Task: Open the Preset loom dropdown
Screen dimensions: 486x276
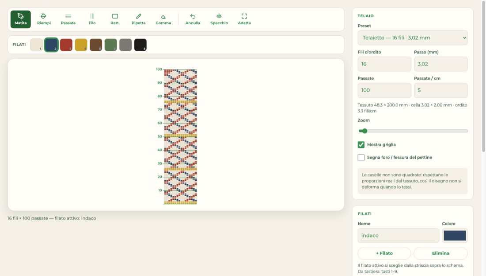Action: point(413,38)
